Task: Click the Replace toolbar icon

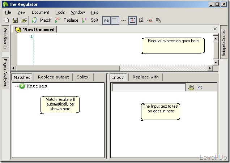Action: [x=58, y=20]
